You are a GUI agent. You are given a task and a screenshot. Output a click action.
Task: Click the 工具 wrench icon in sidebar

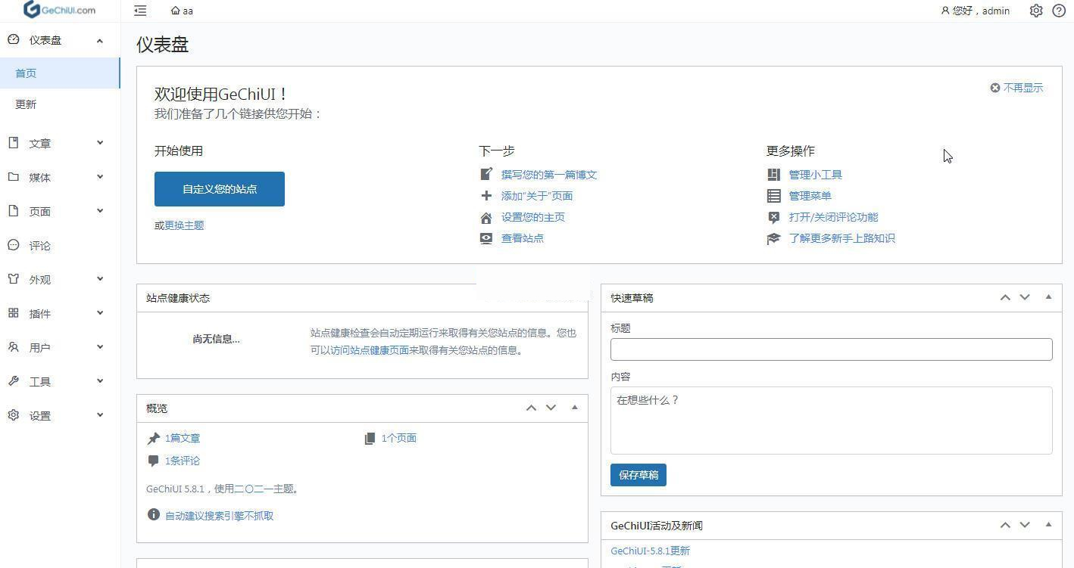click(x=14, y=381)
